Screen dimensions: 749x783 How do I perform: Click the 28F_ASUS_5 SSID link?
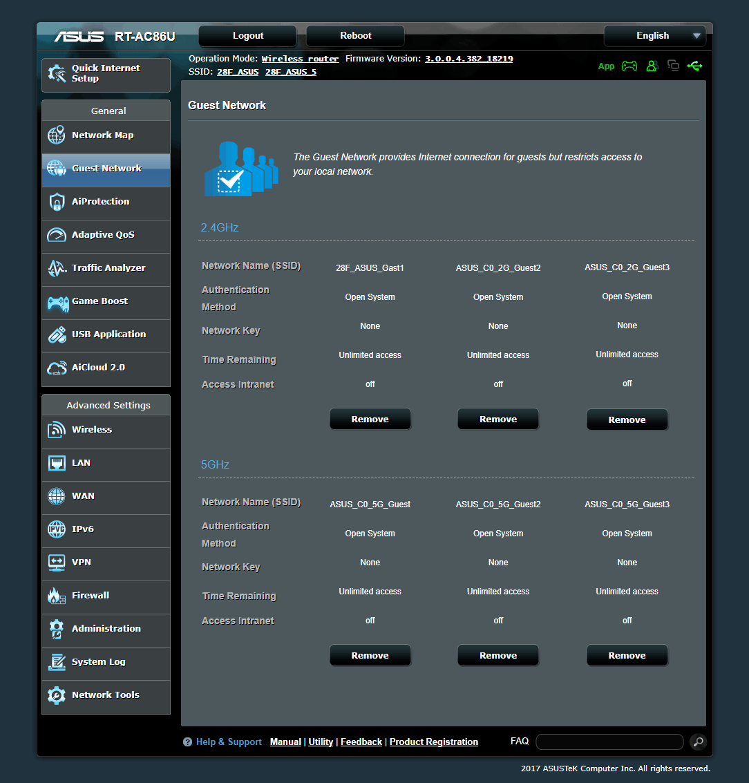pyautogui.click(x=291, y=72)
